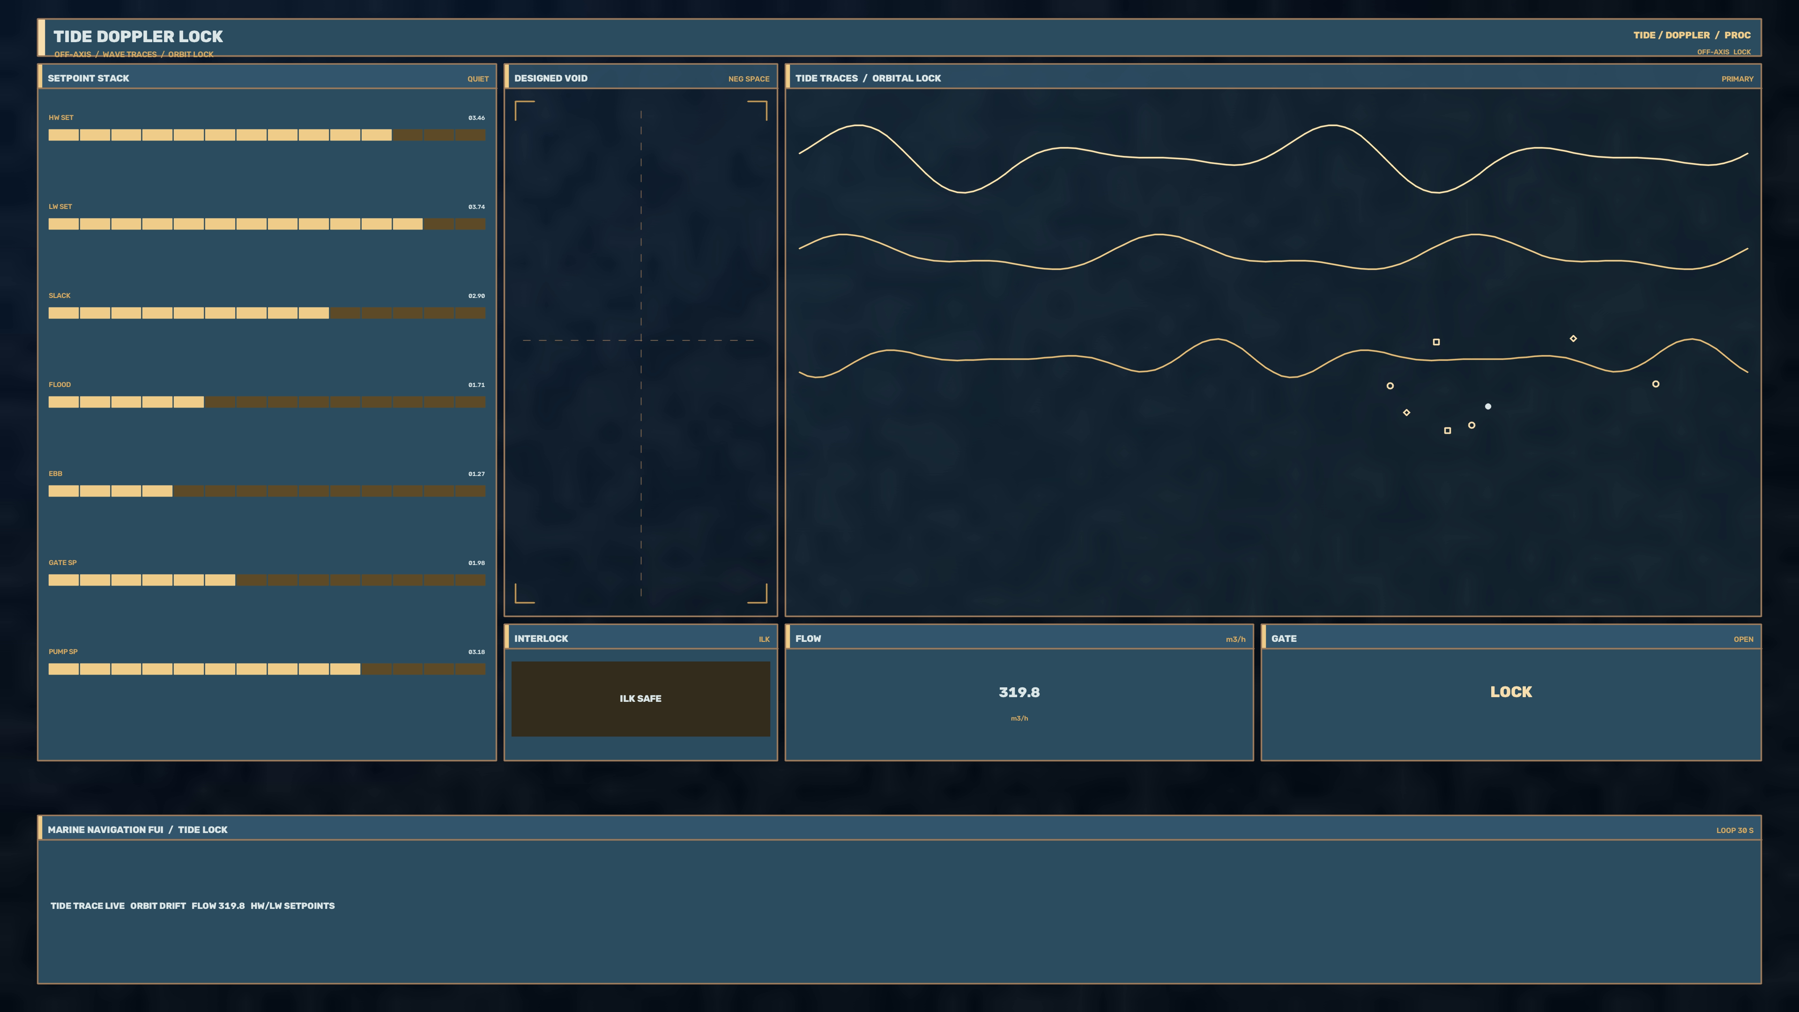
Task: Click the LOOP 30 S label
Action: click(x=1735, y=830)
